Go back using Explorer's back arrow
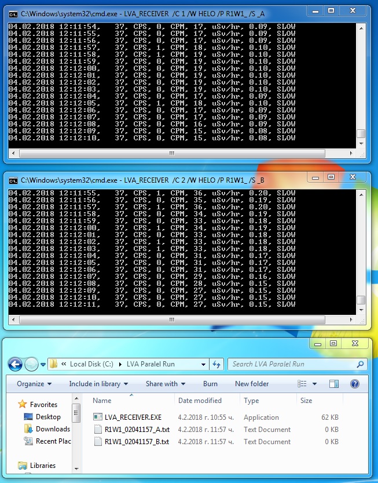 15,364
